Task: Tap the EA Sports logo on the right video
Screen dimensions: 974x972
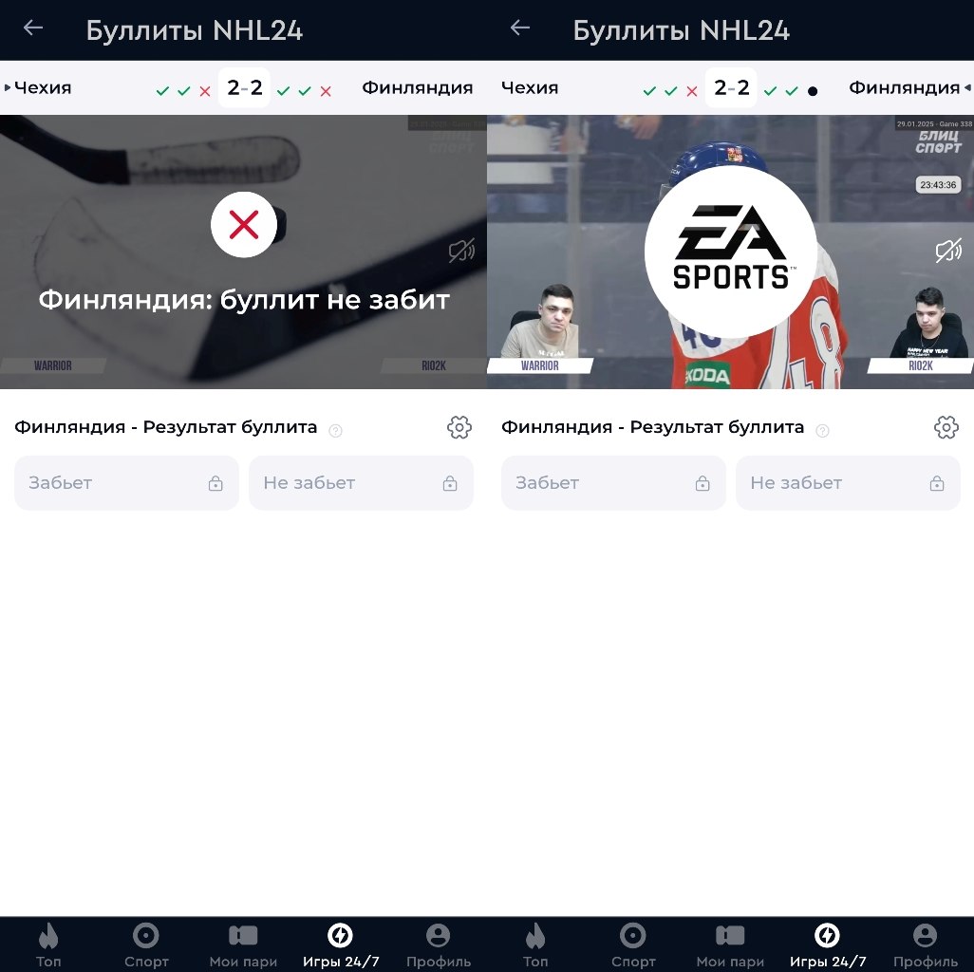Action: tap(730, 252)
